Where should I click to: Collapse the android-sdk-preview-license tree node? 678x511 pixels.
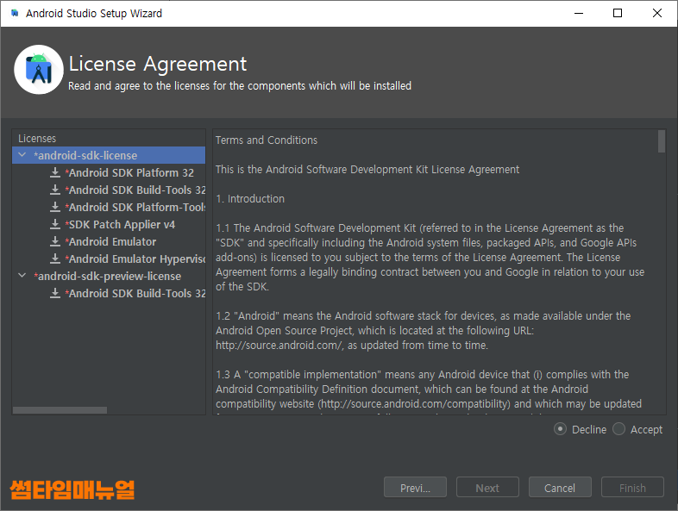click(22, 276)
